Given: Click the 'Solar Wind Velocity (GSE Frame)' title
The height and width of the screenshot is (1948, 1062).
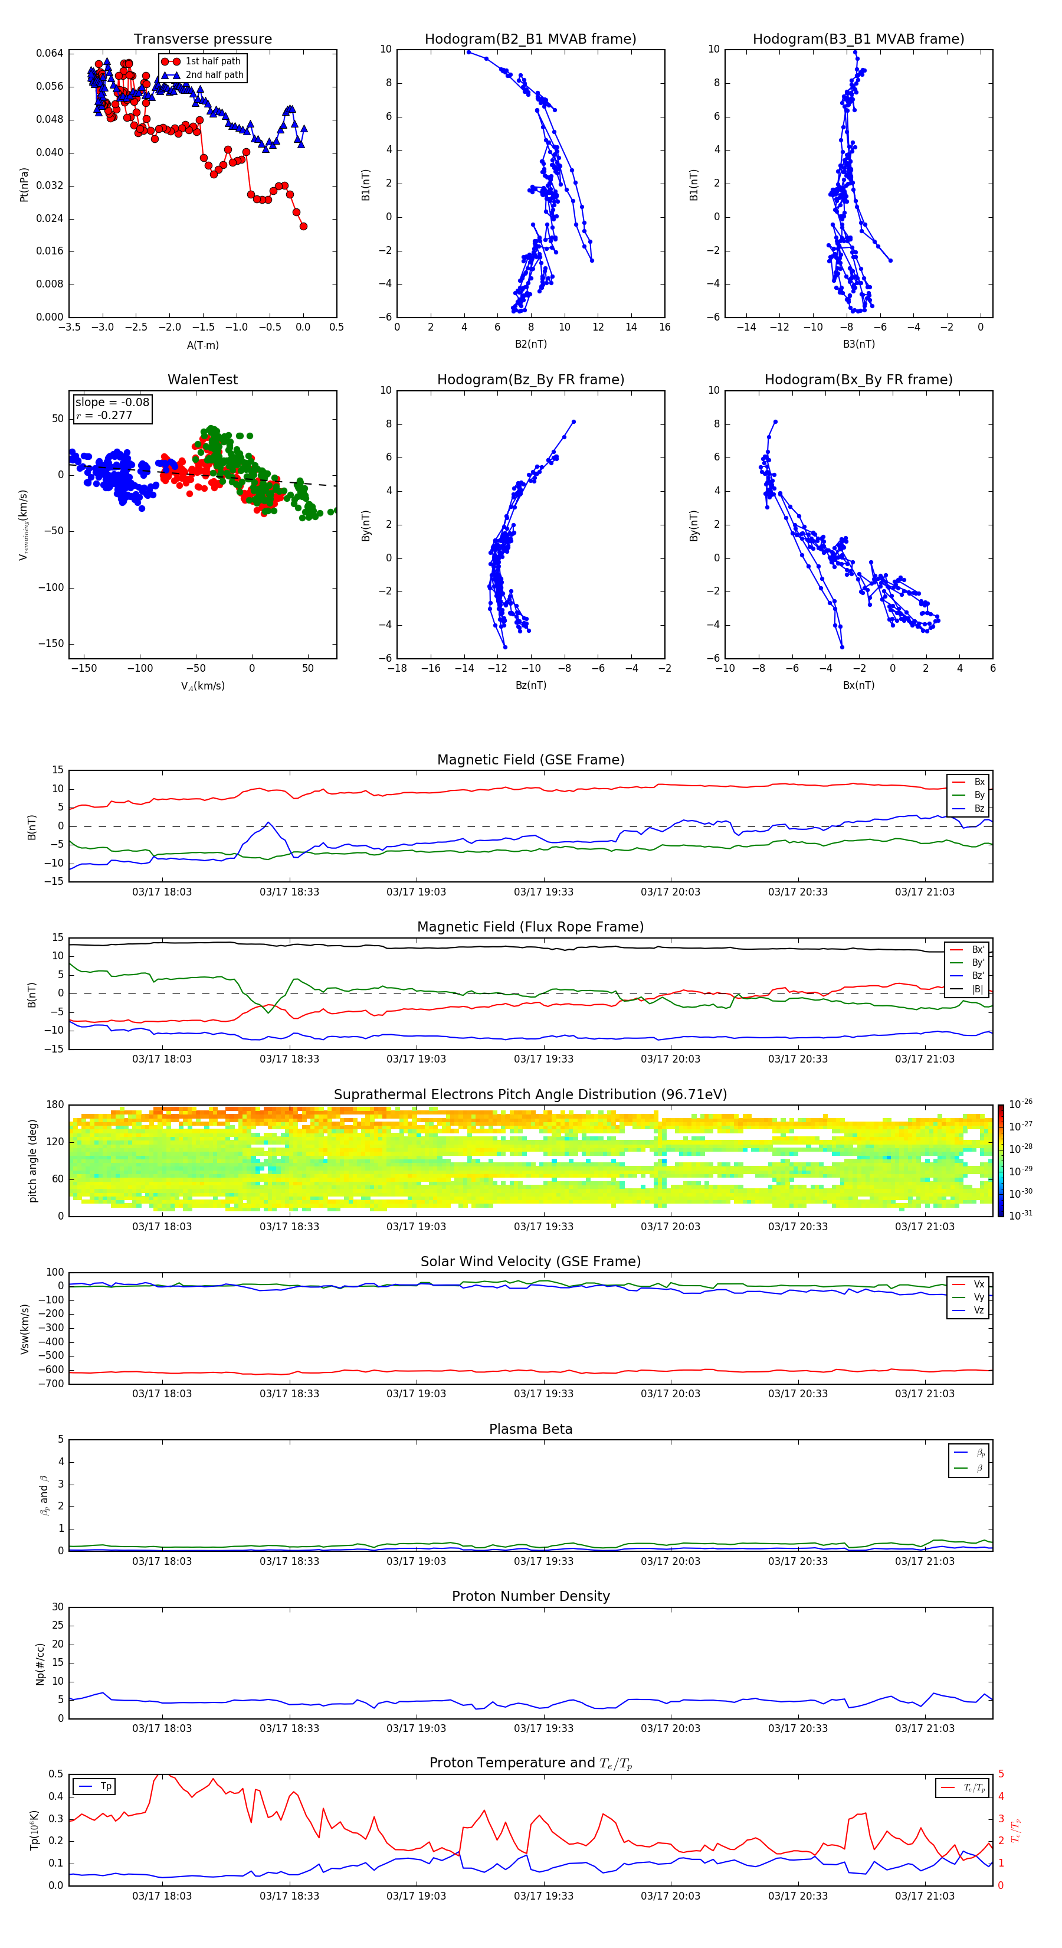Looking at the screenshot, I should click(x=530, y=1262).
